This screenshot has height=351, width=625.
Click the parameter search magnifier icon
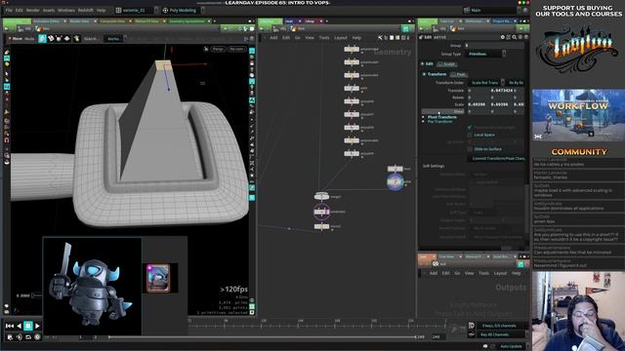coord(515,37)
